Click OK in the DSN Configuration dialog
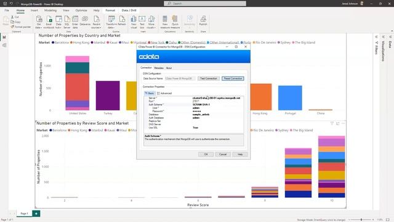Viewport: 394px width, 222px height. (x=206, y=154)
